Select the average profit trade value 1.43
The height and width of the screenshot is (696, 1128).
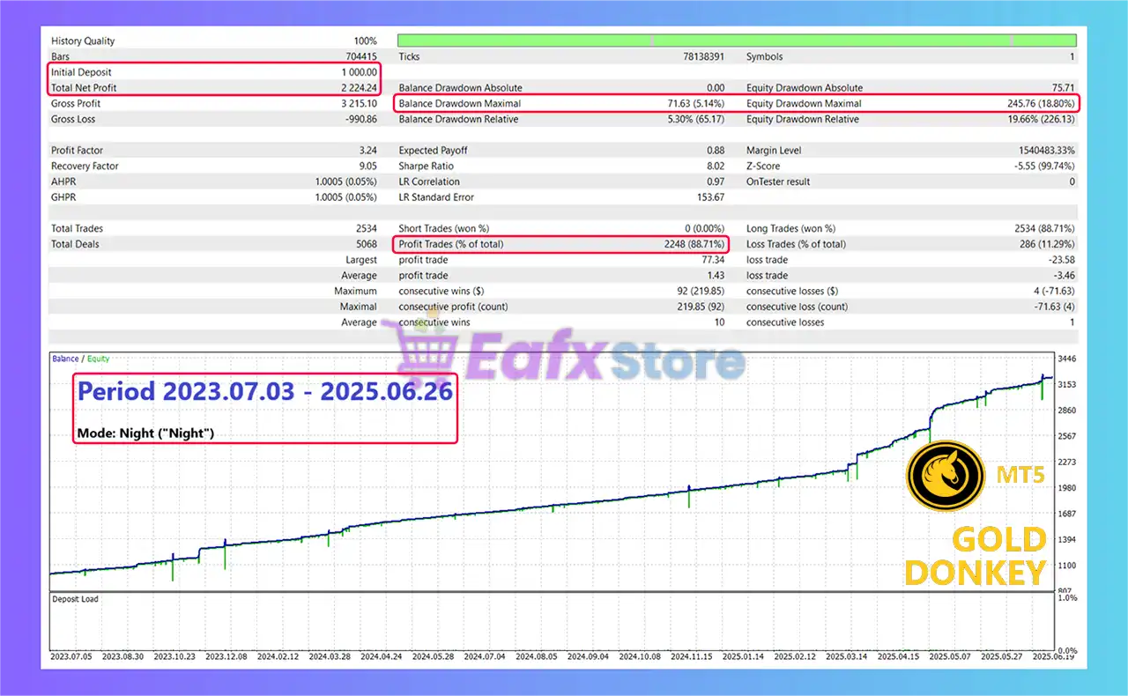pyautogui.click(x=716, y=276)
